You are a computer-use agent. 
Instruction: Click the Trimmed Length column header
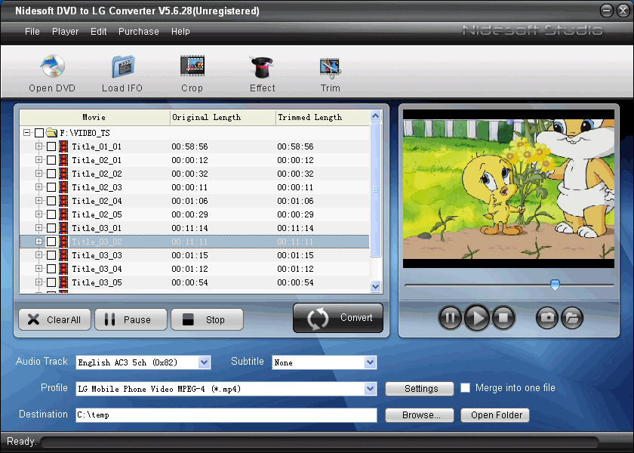(322, 117)
